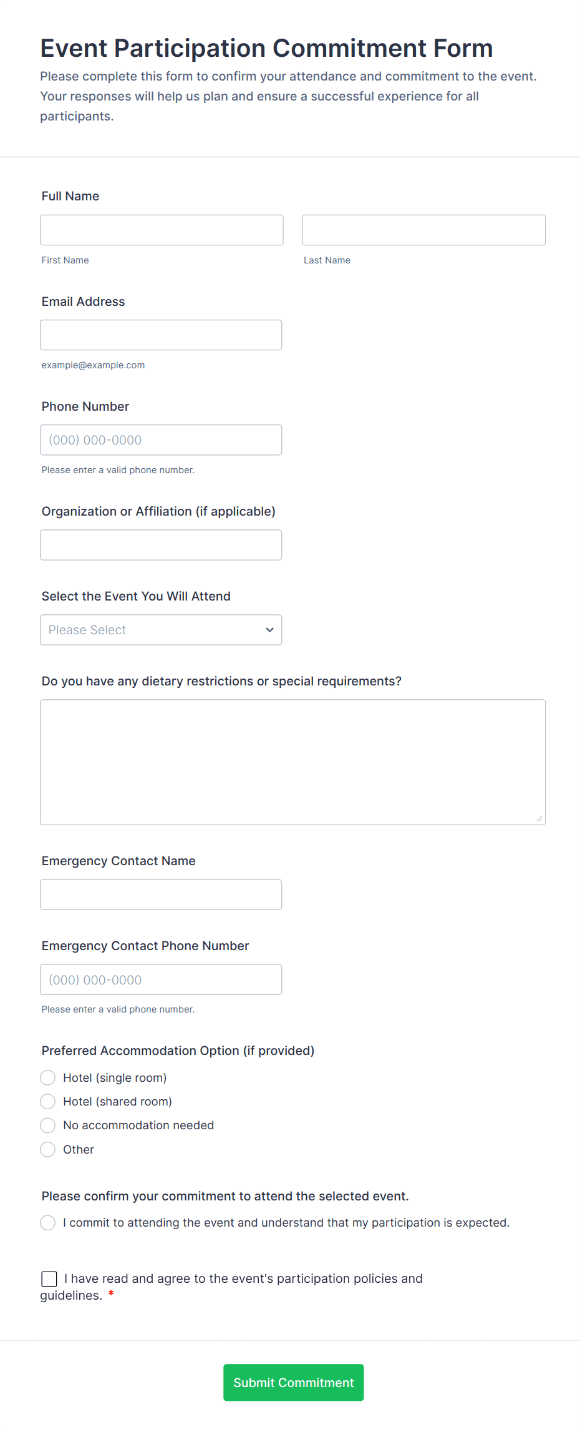This screenshot has width=580, height=1432.
Task: Click the resize handle of dietary textarea
Action: pos(539,818)
